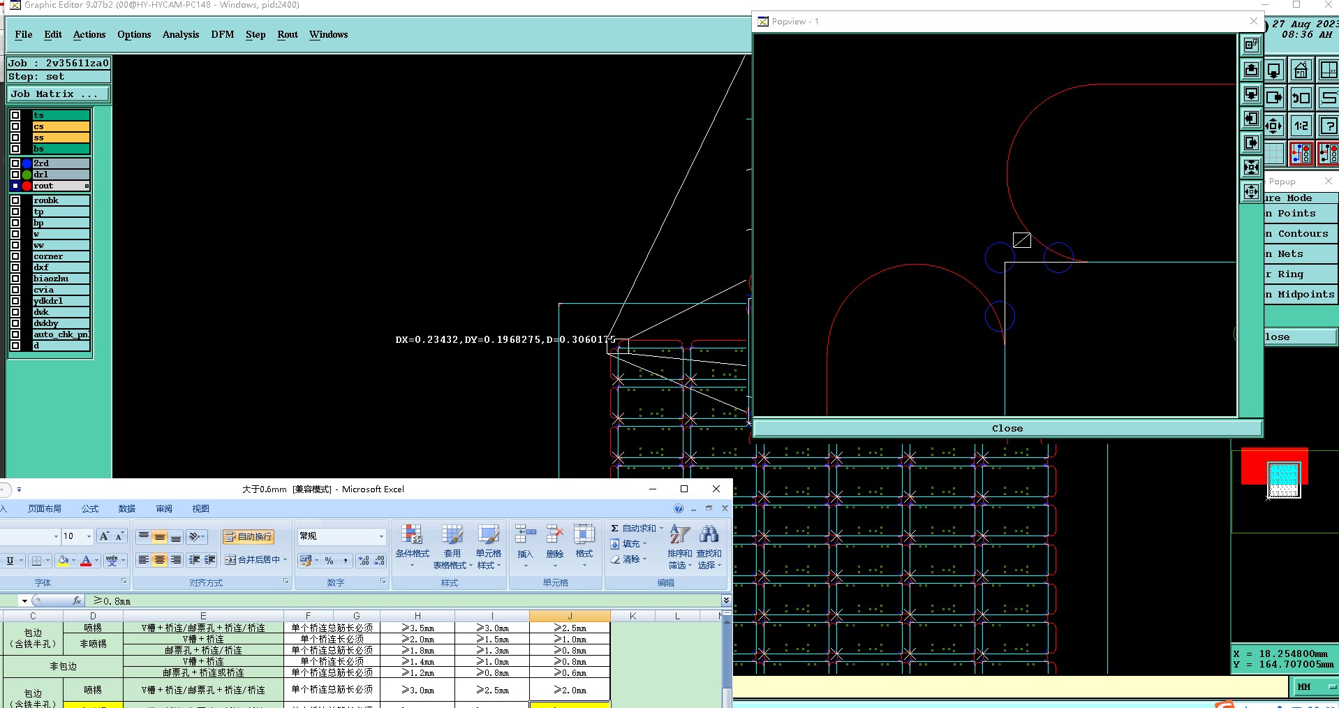Open the DFM menu
The image size is (1339, 708).
[x=222, y=34]
